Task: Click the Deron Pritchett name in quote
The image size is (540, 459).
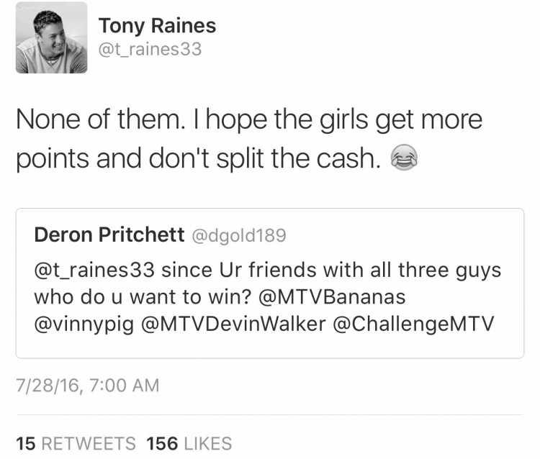Action: coord(109,235)
